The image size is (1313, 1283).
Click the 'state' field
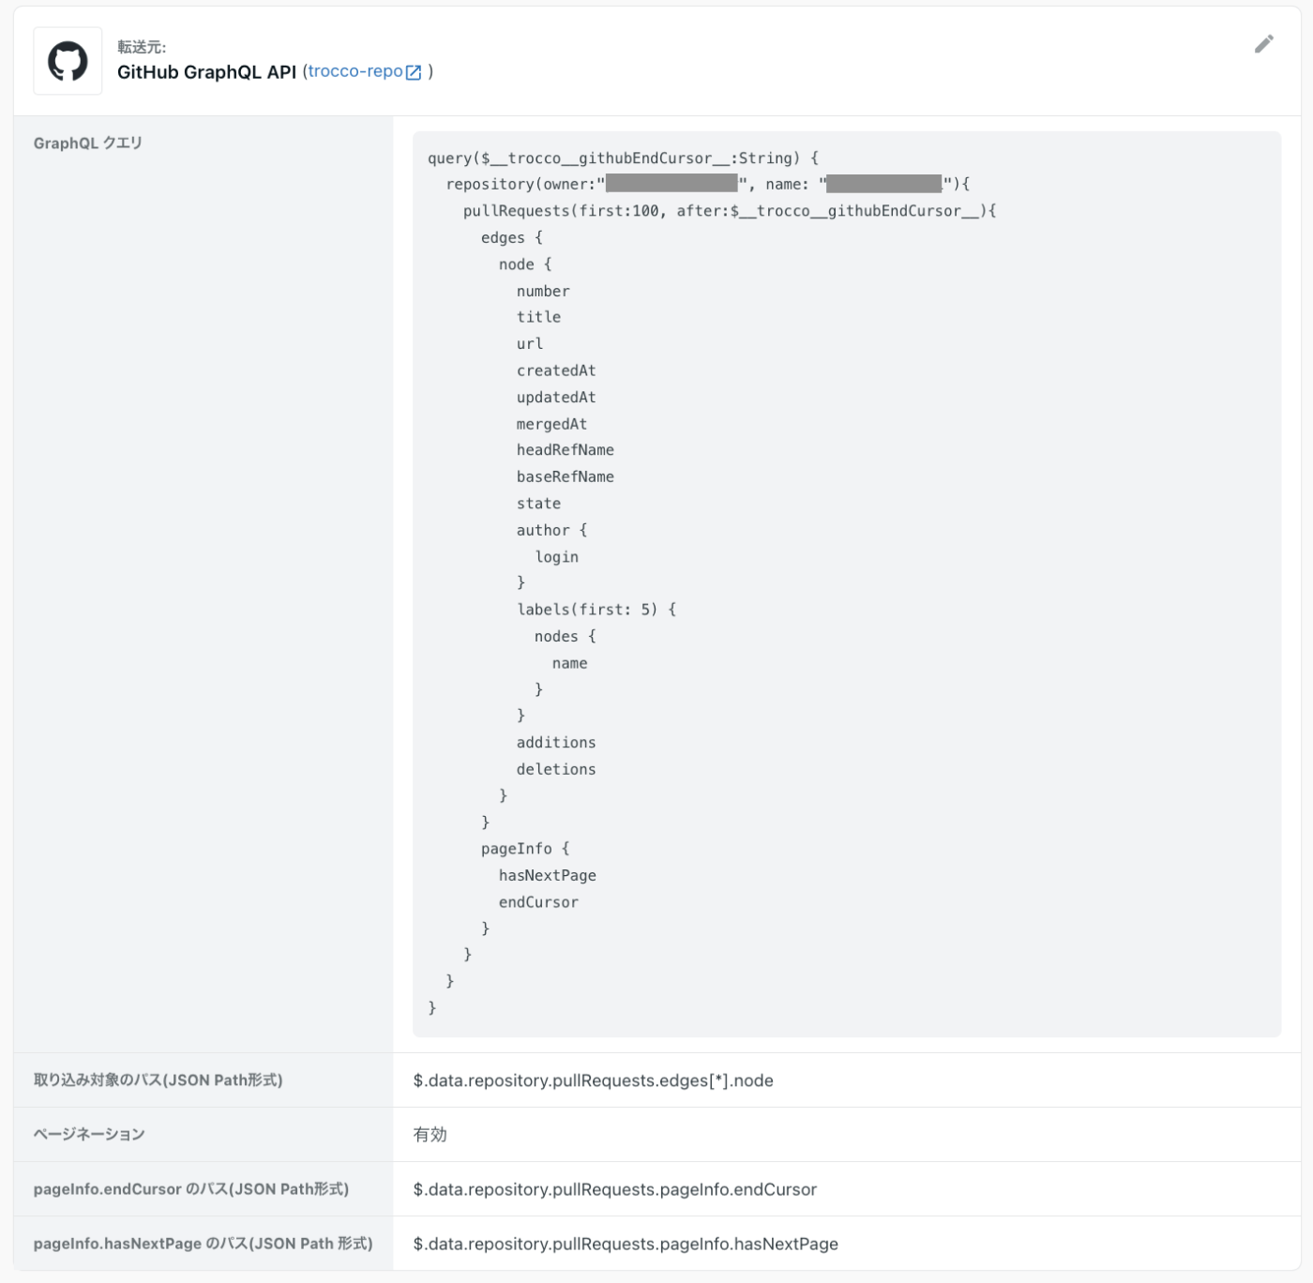pos(538,504)
